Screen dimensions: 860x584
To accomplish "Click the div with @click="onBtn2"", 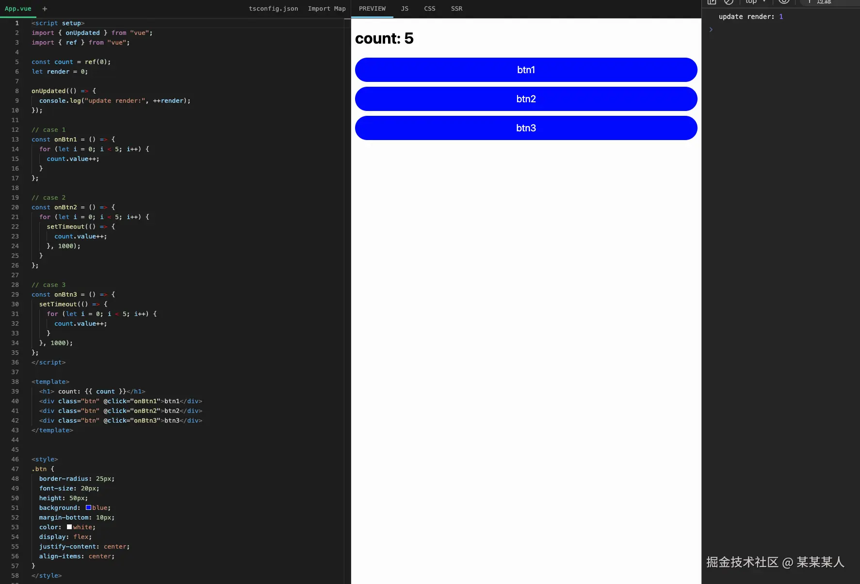I will point(120,410).
